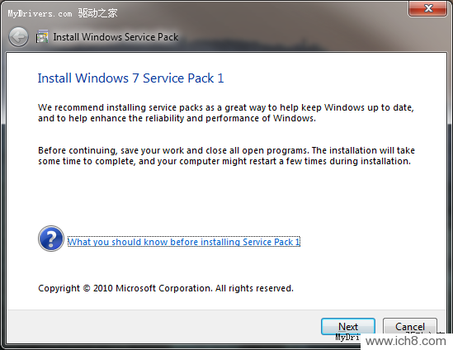The image size is (453, 350).
Task: Click the MyDrivers.com watermark in title bar
Action: (x=40, y=13)
